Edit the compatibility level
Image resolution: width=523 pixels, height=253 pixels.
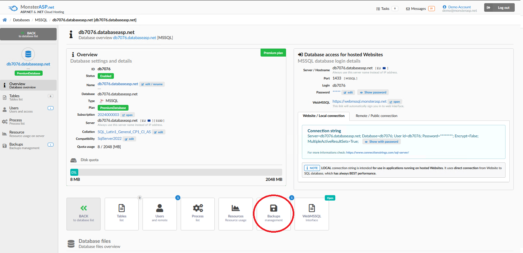129,139
